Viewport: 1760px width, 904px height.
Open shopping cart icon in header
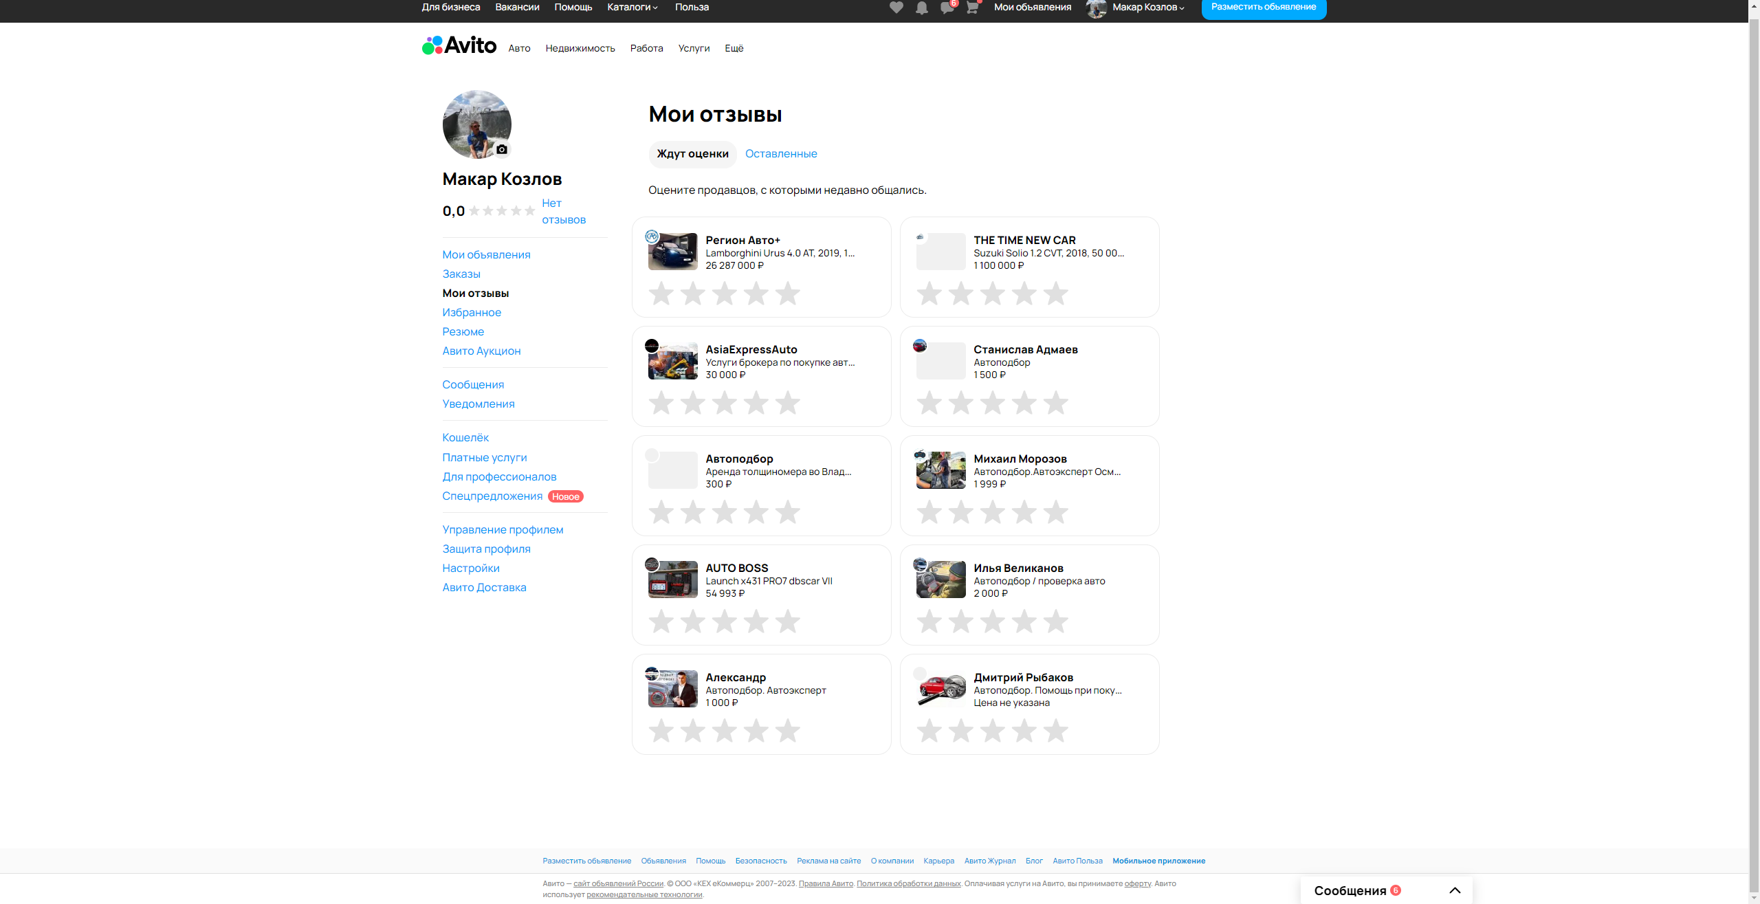tap(972, 8)
